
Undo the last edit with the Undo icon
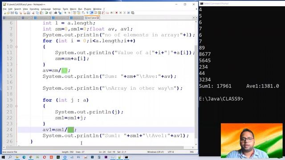point(46,13)
